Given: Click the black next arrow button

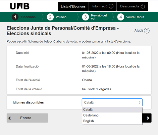Looking at the screenshot, I should pos(147,118).
